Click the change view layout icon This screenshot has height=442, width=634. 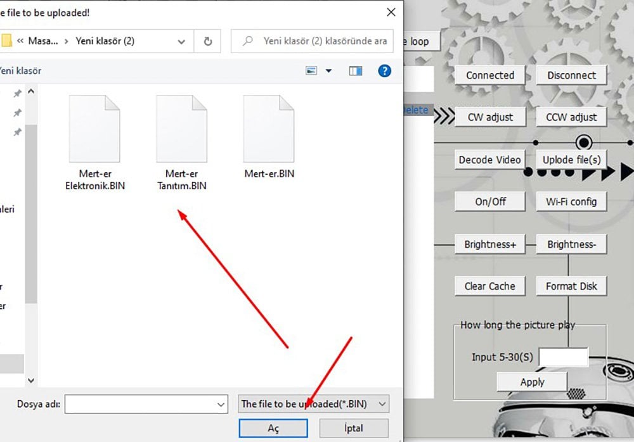(311, 71)
